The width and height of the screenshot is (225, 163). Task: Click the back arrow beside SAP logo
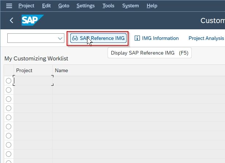pyautogui.click(x=11, y=20)
